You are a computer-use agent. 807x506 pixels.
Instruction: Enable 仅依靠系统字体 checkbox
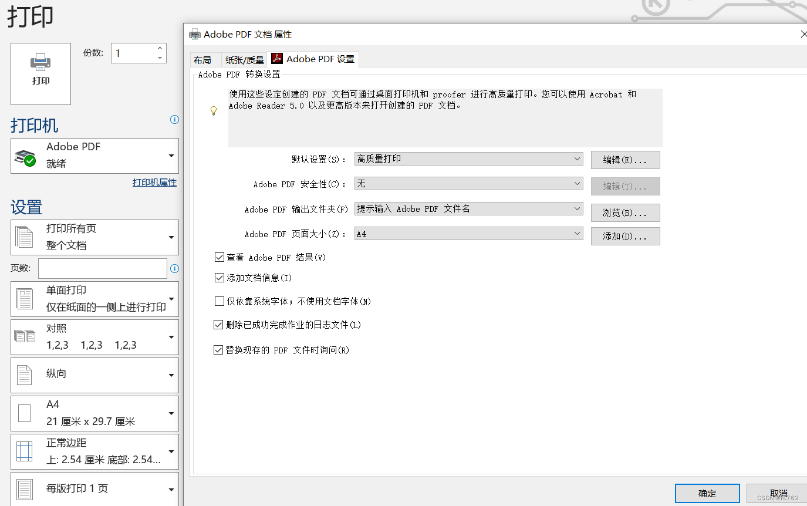[220, 302]
